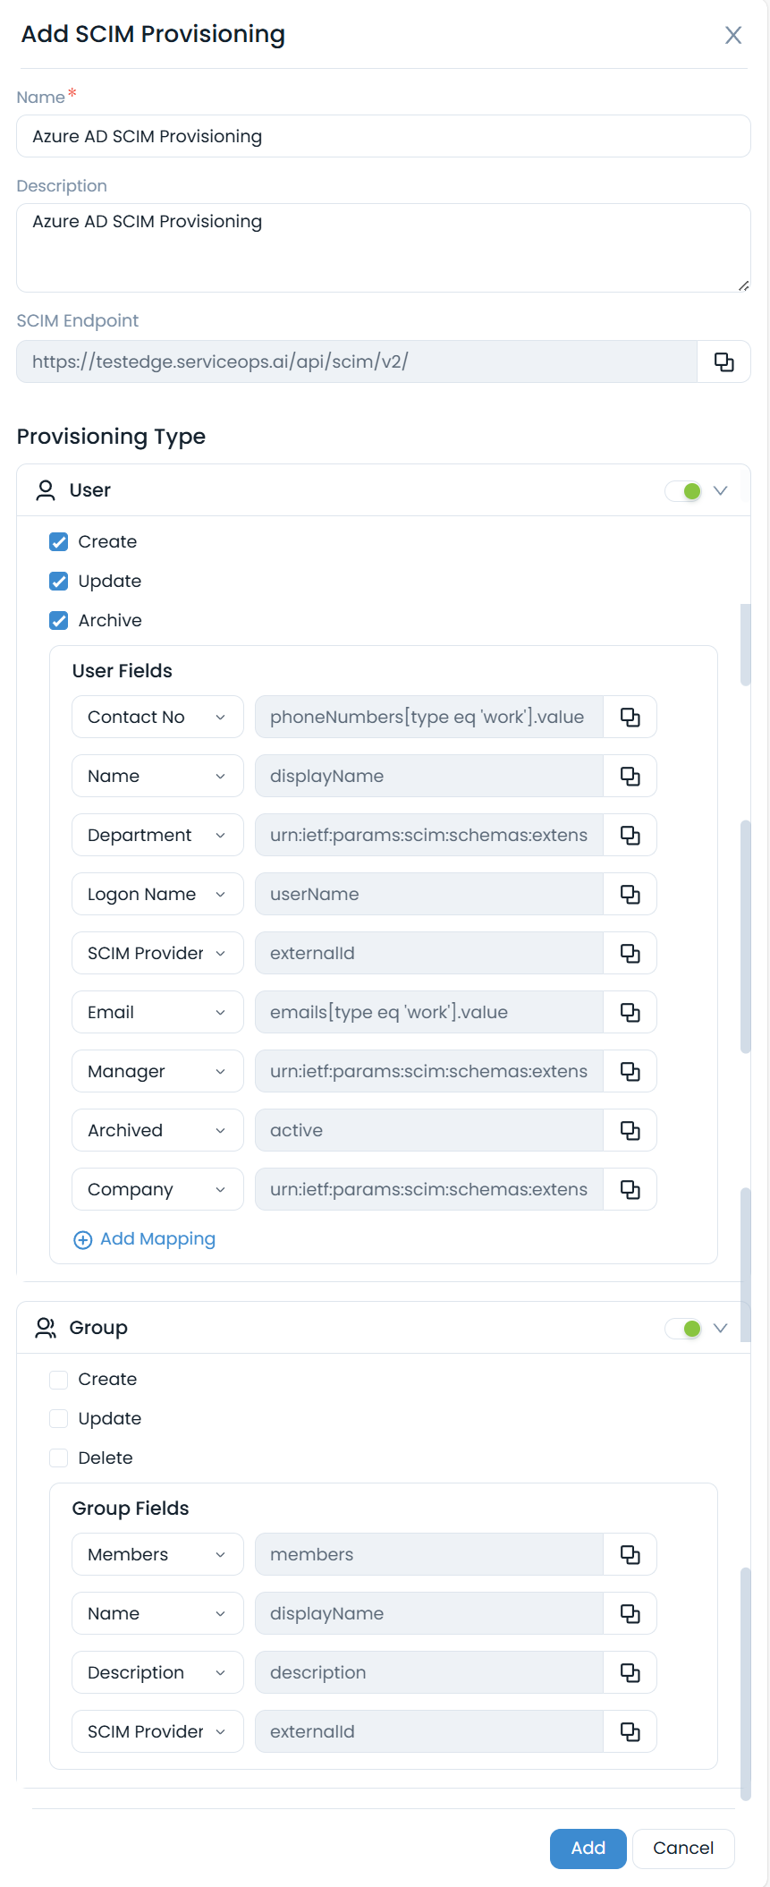Open the Department field dropdown

coord(157,836)
